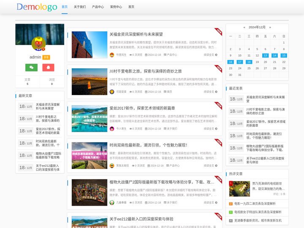Open 最新文章 item 时尚双肩包最新款

point(48,143)
